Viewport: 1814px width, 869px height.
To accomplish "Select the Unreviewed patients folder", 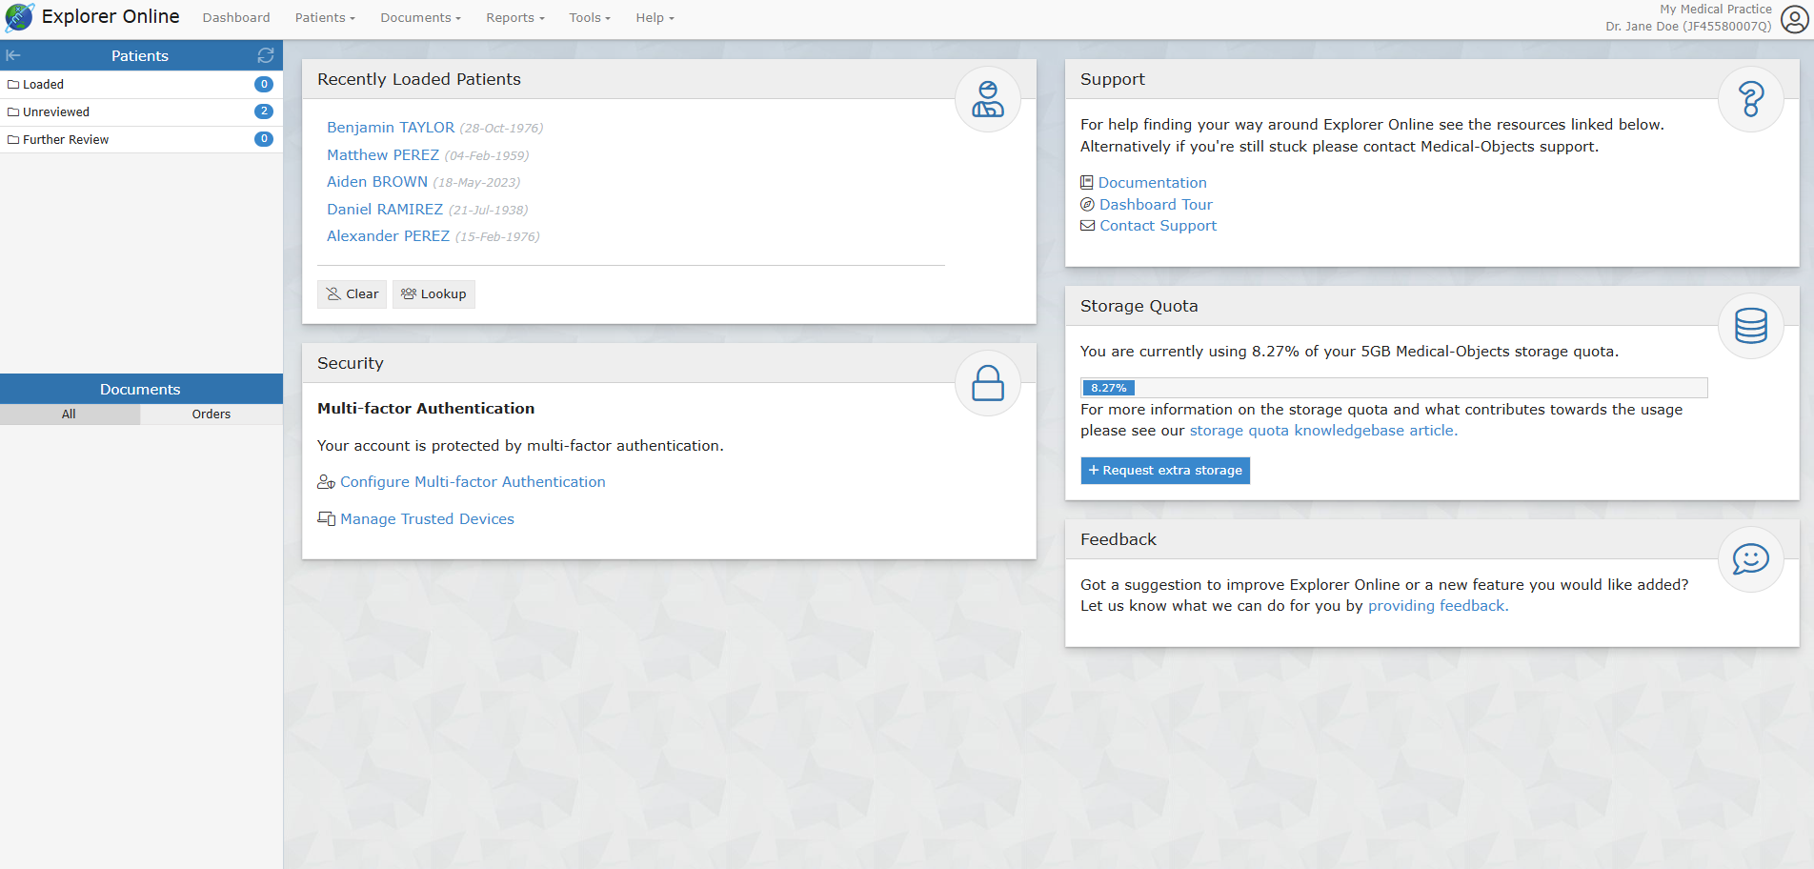I will 56,112.
